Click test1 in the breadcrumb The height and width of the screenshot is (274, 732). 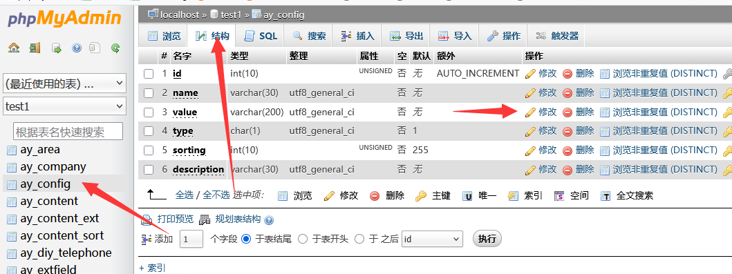tap(231, 14)
